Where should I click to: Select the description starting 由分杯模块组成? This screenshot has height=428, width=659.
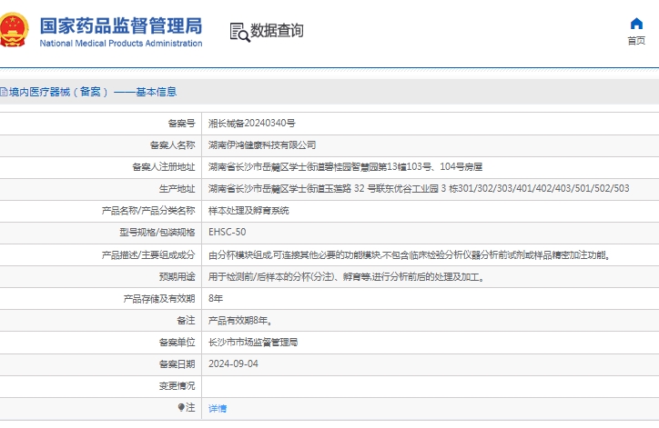pyautogui.click(x=409, y=254)
